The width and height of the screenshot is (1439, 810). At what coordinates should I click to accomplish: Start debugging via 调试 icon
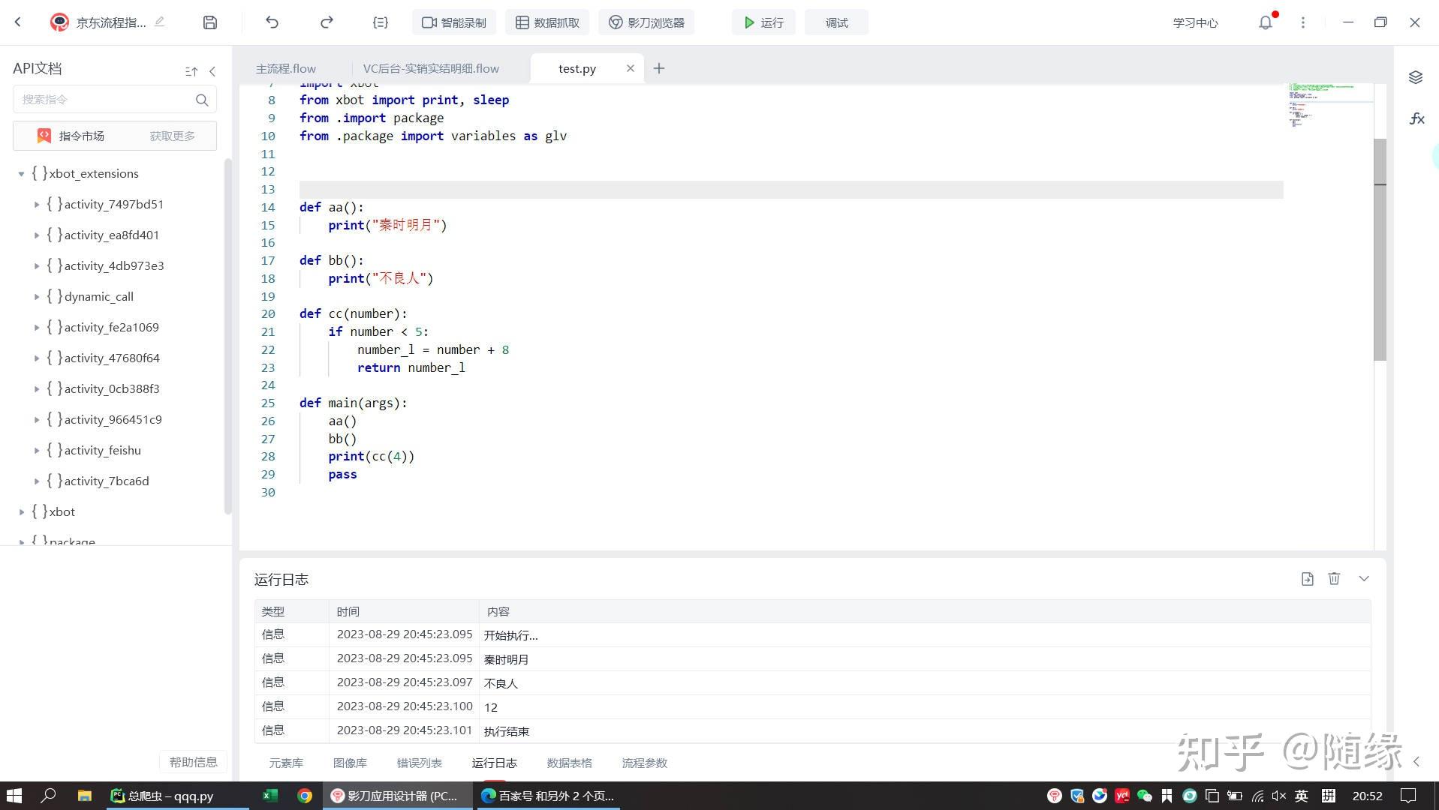[x=835, y=22]
